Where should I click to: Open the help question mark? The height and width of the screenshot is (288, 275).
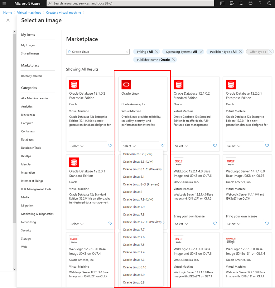[x=260, y=3]
